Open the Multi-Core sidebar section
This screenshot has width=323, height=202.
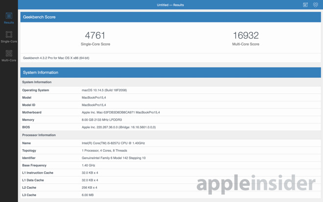pos(9,56)
